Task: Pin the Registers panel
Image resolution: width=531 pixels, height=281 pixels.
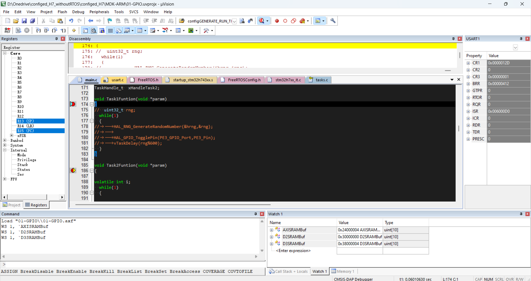Action: pyautogui.click(x=56, y=39)
